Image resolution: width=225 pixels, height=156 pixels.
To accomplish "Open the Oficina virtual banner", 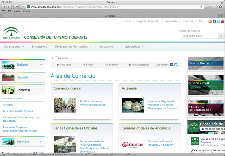I will [206, 85].
